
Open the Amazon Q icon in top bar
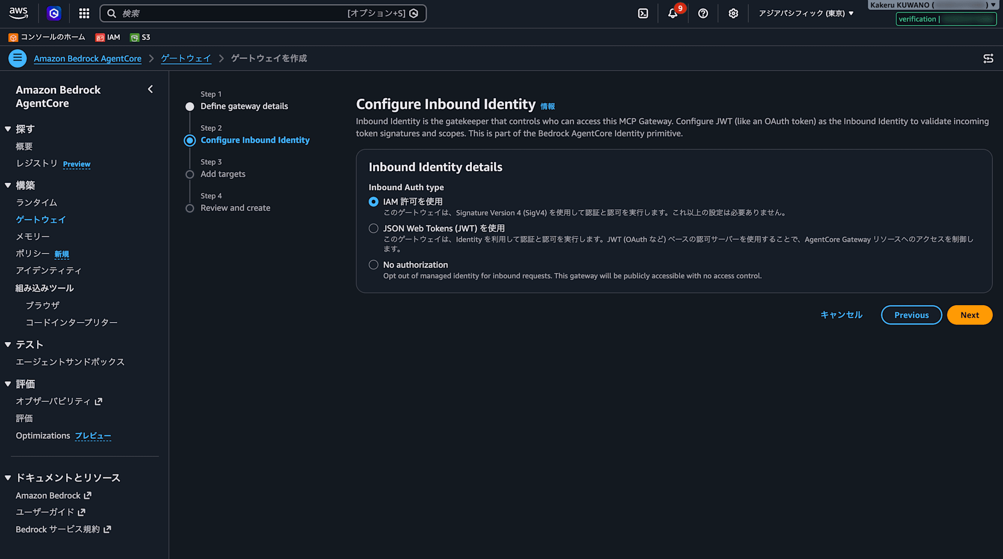[54, 14]
